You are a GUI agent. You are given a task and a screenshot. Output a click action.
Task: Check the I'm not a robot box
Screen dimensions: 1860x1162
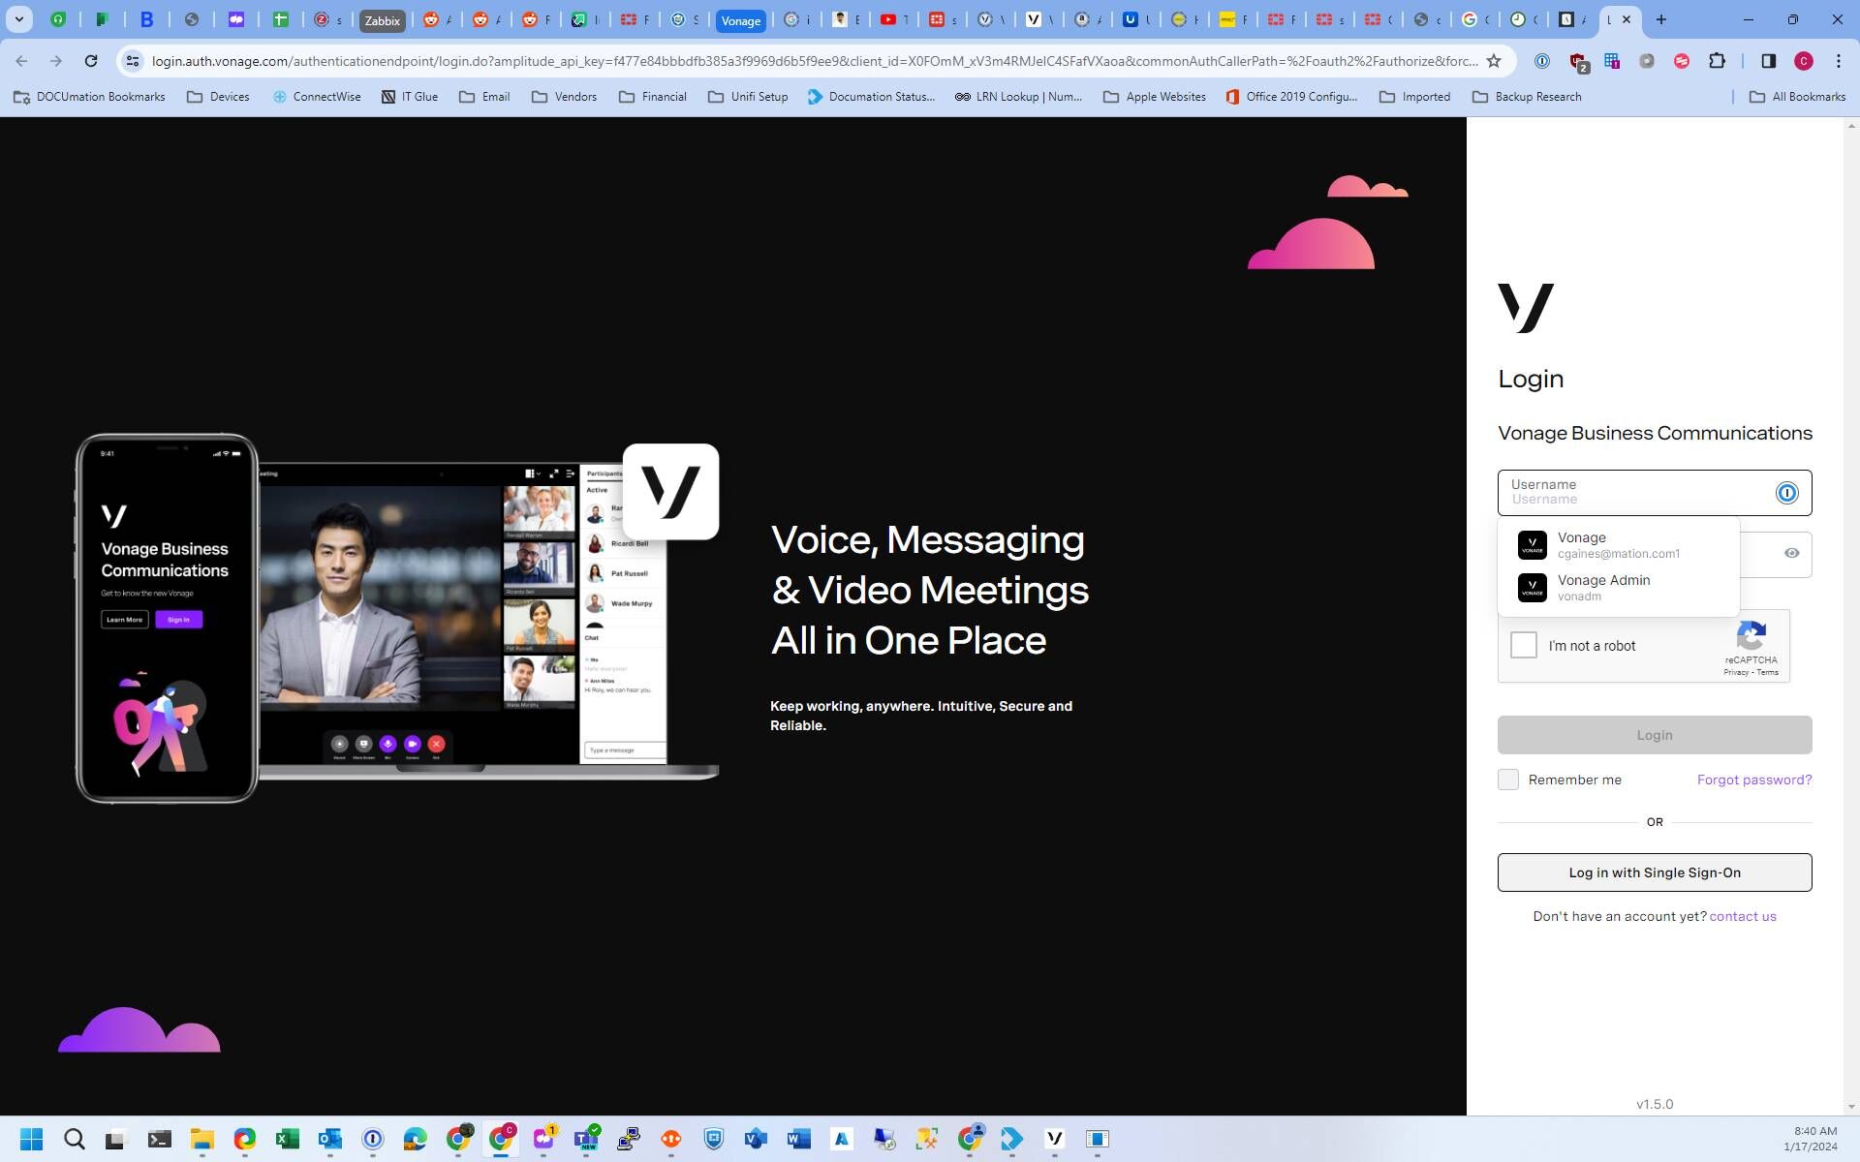[x=1523, y=645]
